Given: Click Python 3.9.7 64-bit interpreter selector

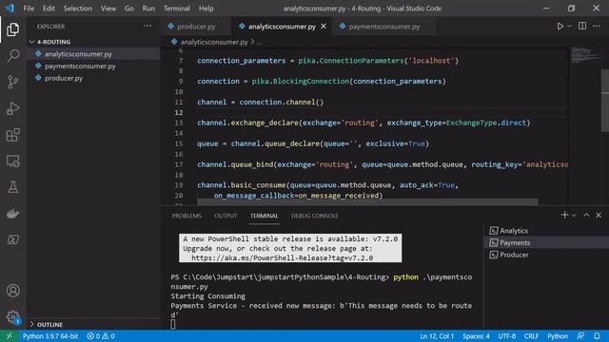Looking at the screenshot, I should (x=50, y=336).
